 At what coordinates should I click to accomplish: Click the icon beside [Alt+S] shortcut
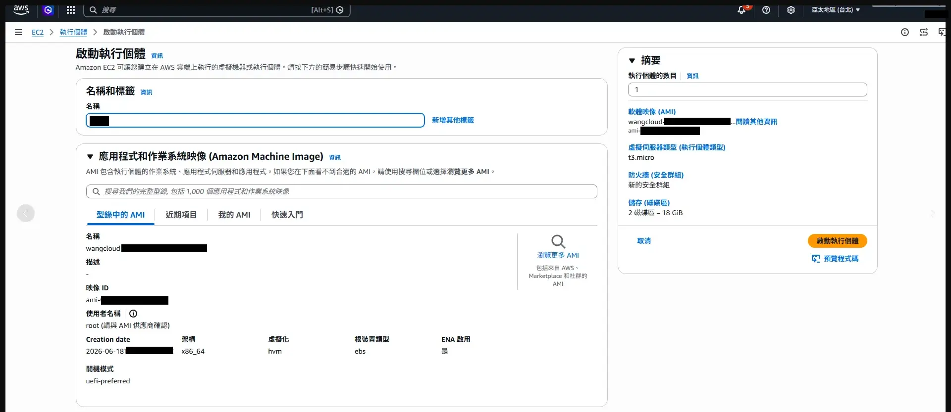pos(340,10)
